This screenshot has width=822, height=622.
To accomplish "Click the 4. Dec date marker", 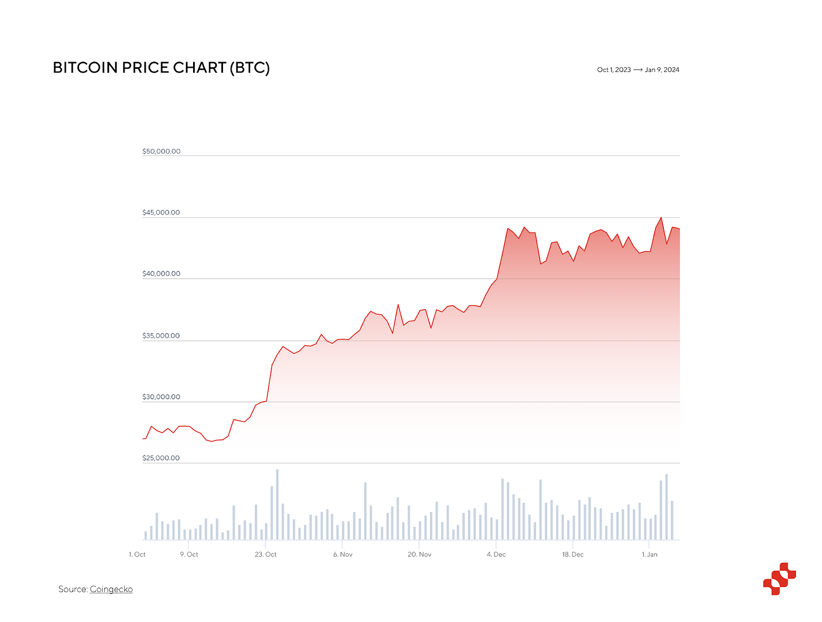I will click(x=496, y=555).
